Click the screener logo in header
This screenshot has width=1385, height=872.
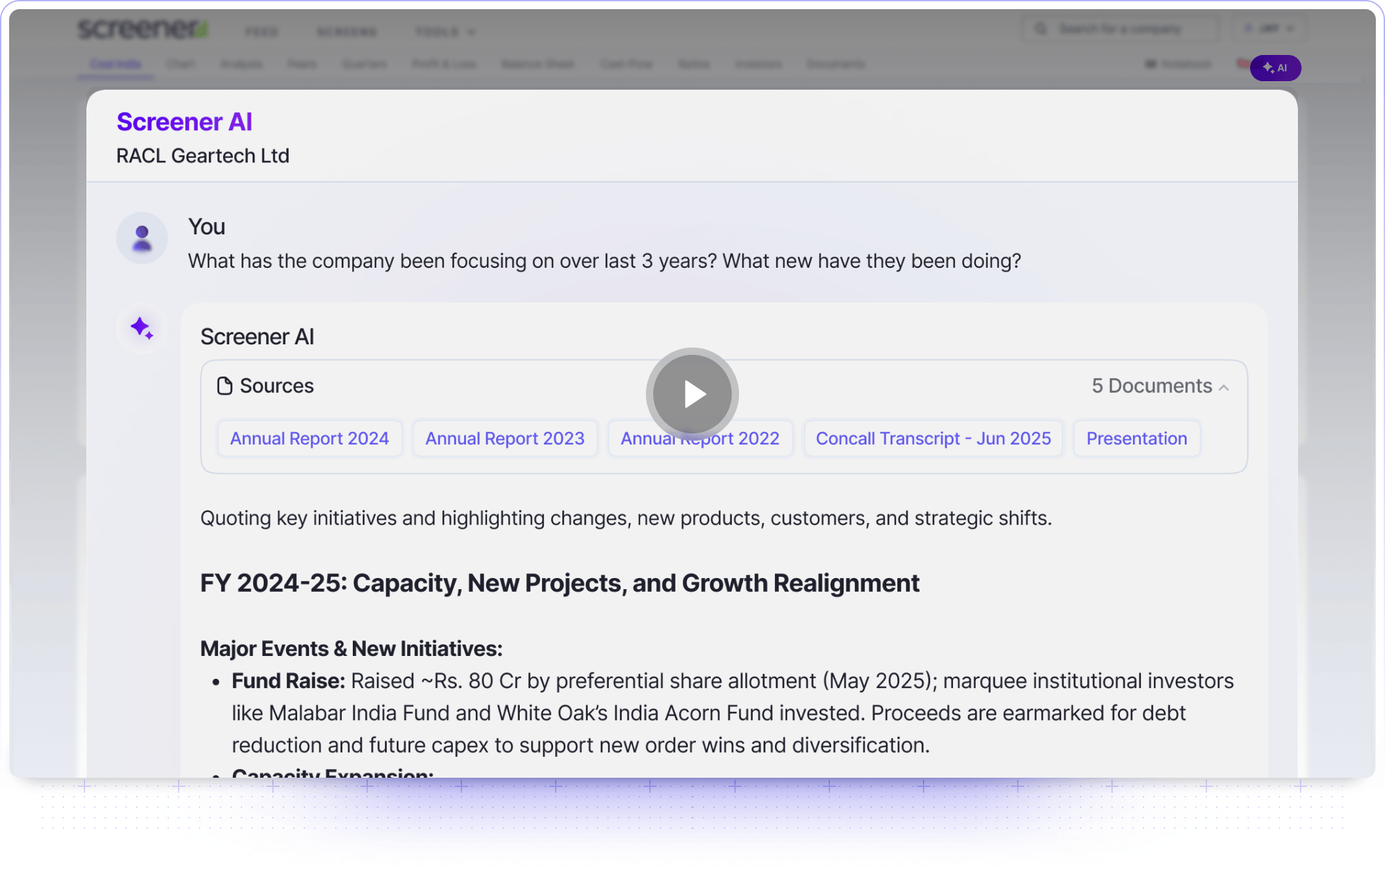click(143, 29)
